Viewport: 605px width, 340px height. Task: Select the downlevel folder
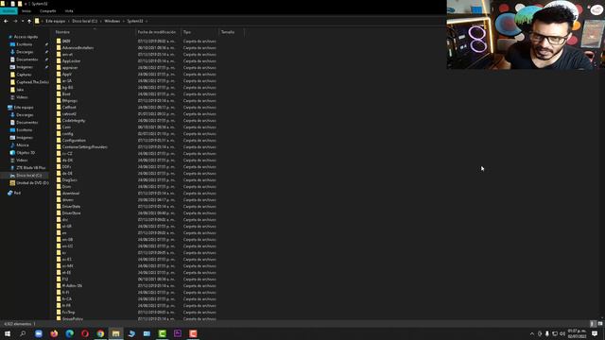(71, 193)
